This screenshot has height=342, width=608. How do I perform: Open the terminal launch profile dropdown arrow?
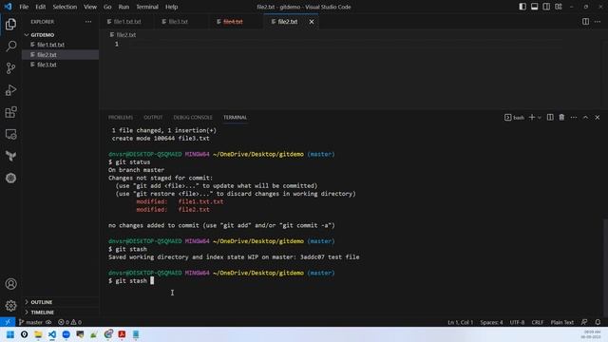click(540, 118)
